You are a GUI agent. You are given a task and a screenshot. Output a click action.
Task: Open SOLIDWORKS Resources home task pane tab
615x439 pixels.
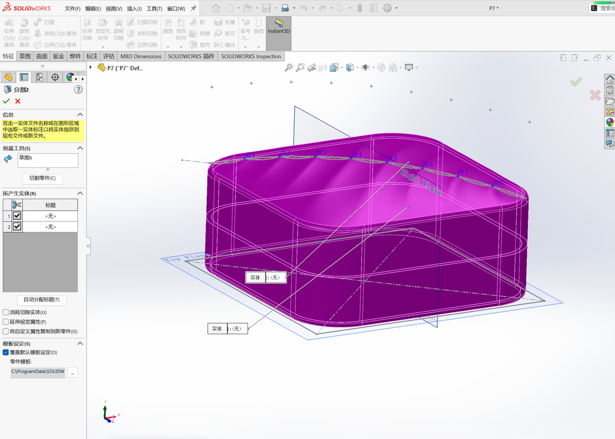tap(610, 79)
